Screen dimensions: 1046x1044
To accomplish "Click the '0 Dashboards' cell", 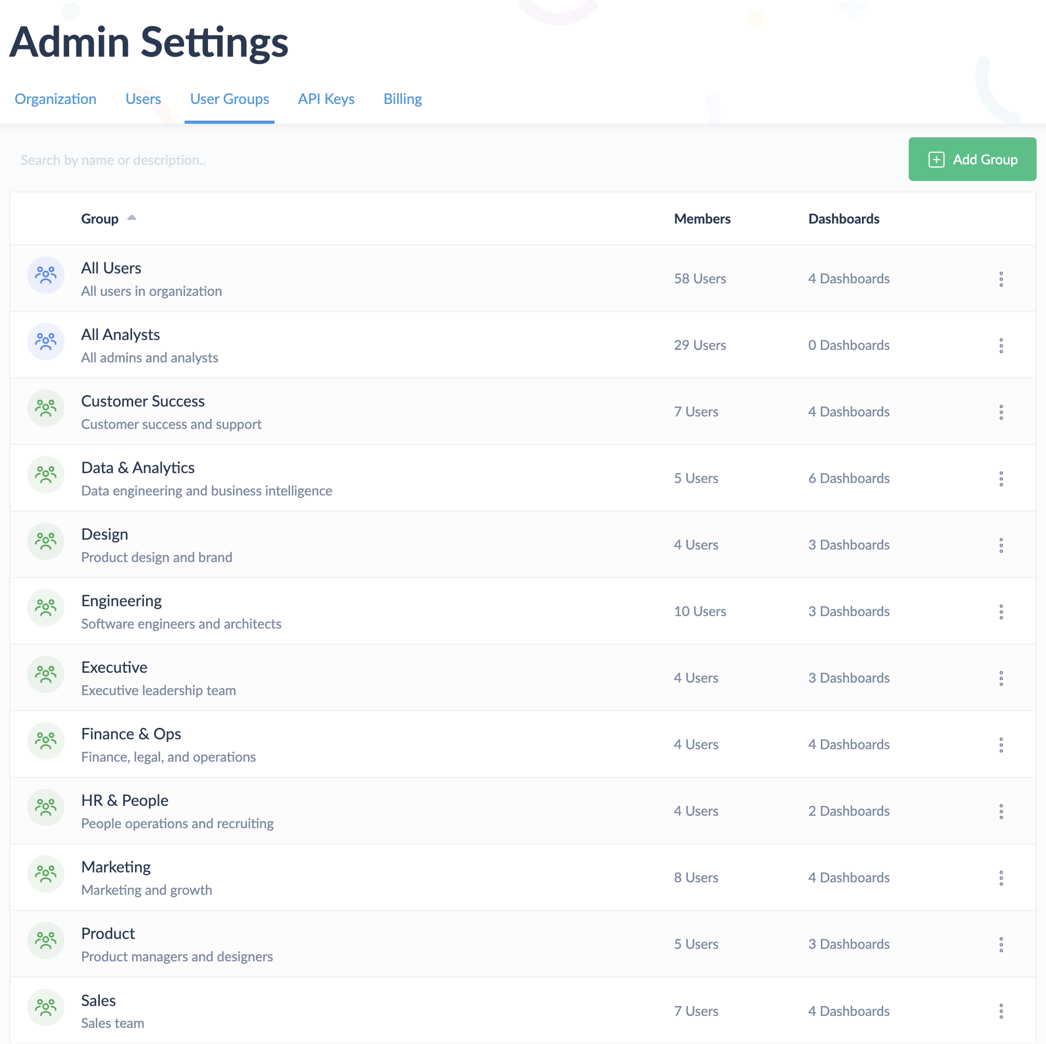I will click(x=848, y=345).
